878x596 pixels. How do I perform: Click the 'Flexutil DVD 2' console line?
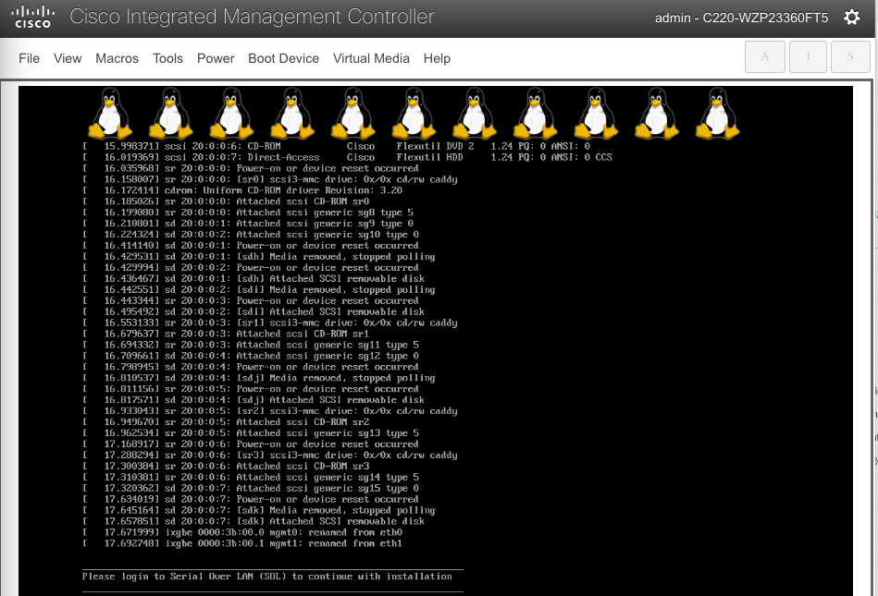[336, 146]
